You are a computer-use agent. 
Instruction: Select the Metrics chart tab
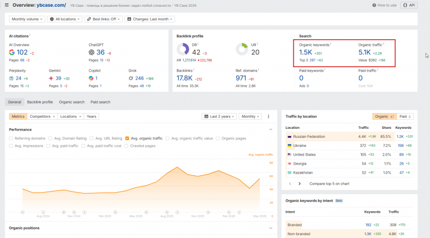coord(18,116)
